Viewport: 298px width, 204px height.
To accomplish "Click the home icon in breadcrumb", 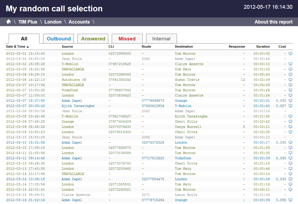I will click(x=8, y=22).
